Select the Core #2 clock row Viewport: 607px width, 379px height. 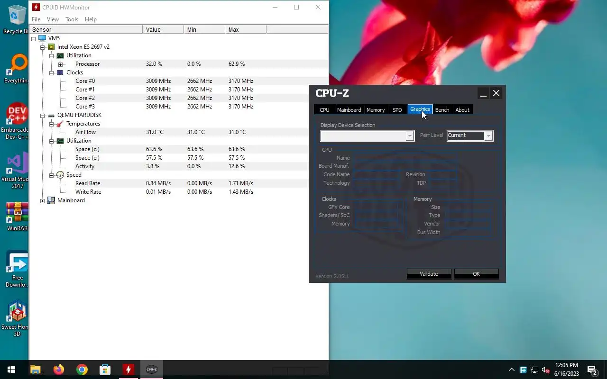(x=179, y=98)
